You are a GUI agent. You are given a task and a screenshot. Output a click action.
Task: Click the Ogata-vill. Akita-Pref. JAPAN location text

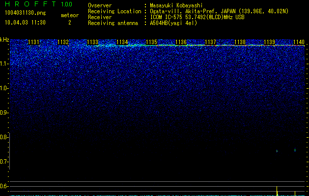pyautogui.click(x=219, y=11)
